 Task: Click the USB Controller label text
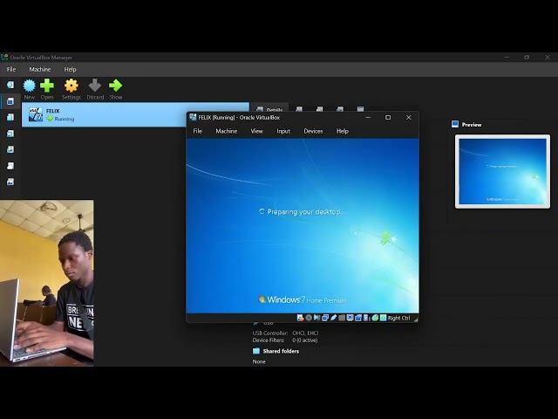270,333
